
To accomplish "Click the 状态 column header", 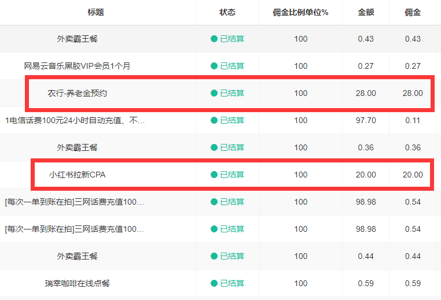I will (x=227, y=12).
